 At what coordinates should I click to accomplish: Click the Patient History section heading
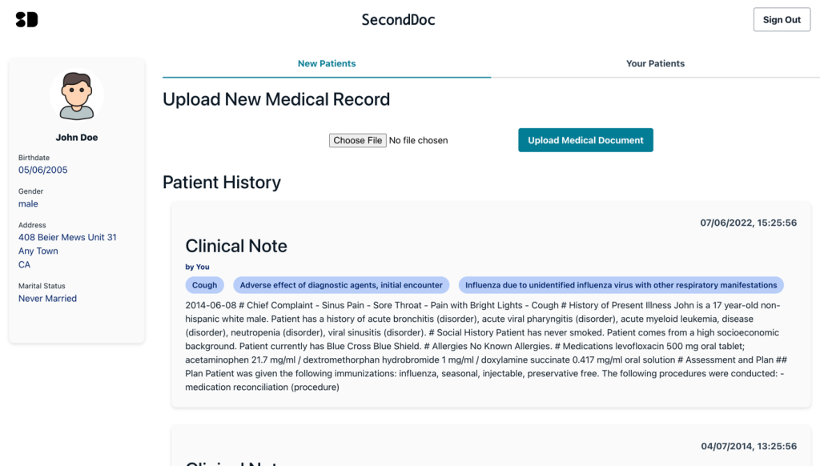(x=222, y=183)
